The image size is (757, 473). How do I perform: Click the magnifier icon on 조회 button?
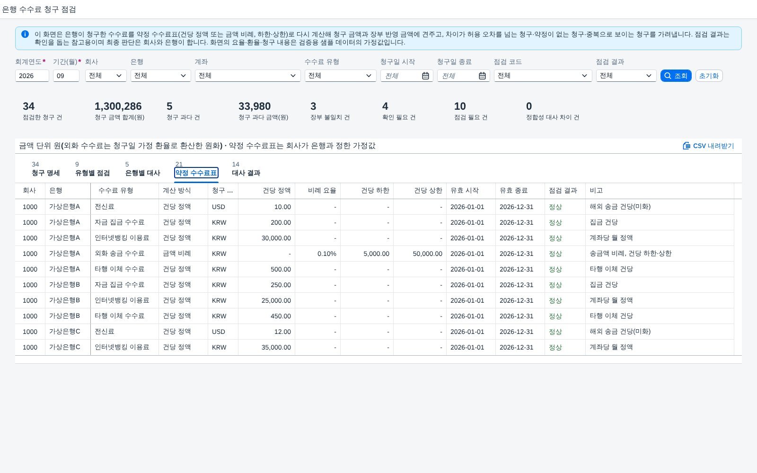click(668, 76)
